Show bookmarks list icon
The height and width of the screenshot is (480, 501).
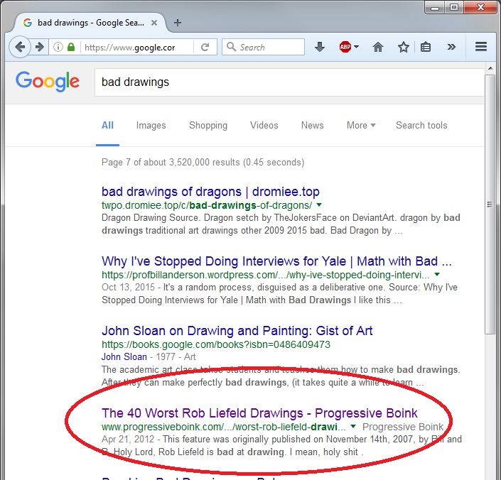coord(426,48)
